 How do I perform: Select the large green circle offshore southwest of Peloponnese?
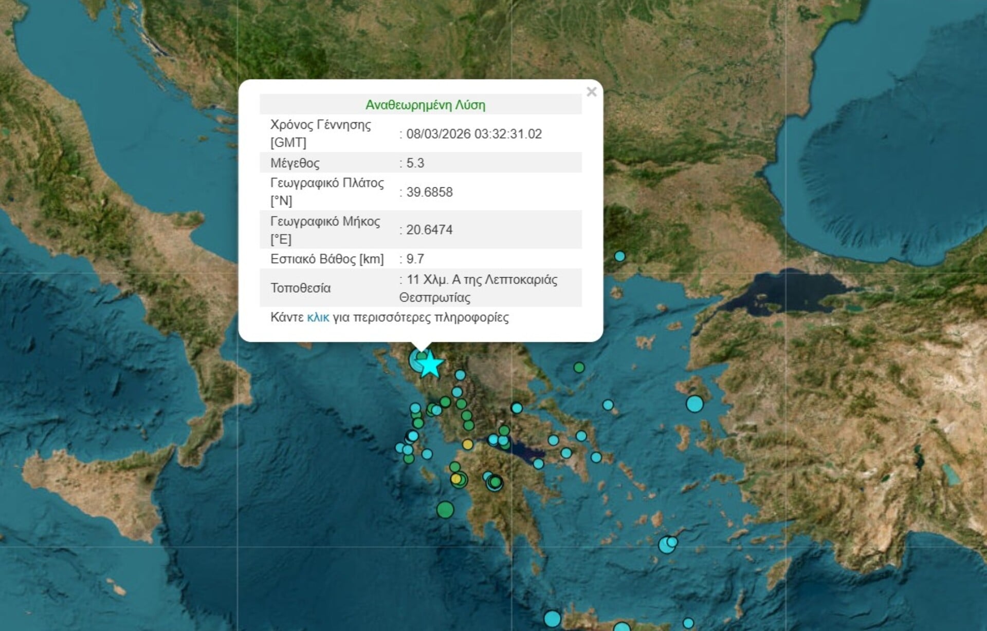click(445, 510)
